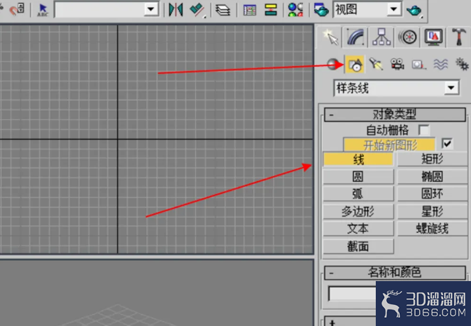This screenshot has width=471, height=326.
Task: Open the Modify panel tab
Action: 355,37
